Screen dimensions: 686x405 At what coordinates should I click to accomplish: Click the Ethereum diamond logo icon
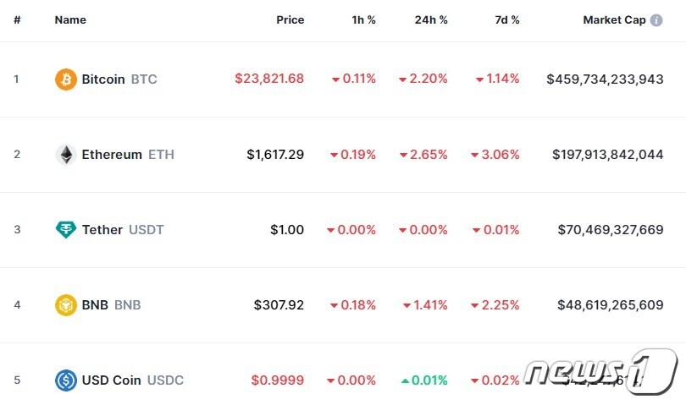coord(65,155)
